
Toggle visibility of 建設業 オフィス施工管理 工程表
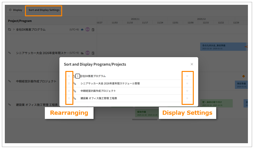pyautogui.click(x=187, y=98)
